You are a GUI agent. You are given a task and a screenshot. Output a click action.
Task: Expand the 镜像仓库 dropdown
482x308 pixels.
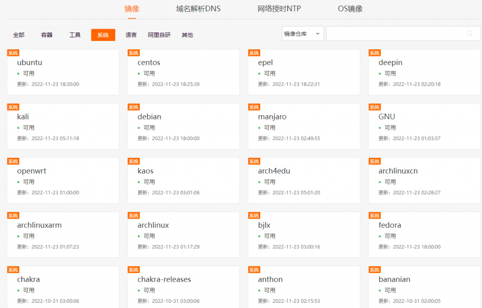tap(303, 33)
